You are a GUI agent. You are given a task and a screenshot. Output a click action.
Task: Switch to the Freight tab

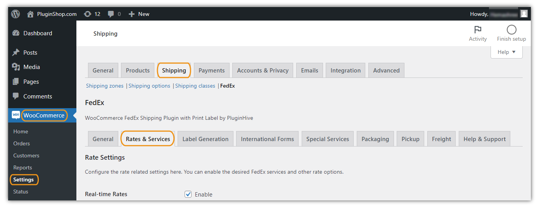click(x=442, y=139)
